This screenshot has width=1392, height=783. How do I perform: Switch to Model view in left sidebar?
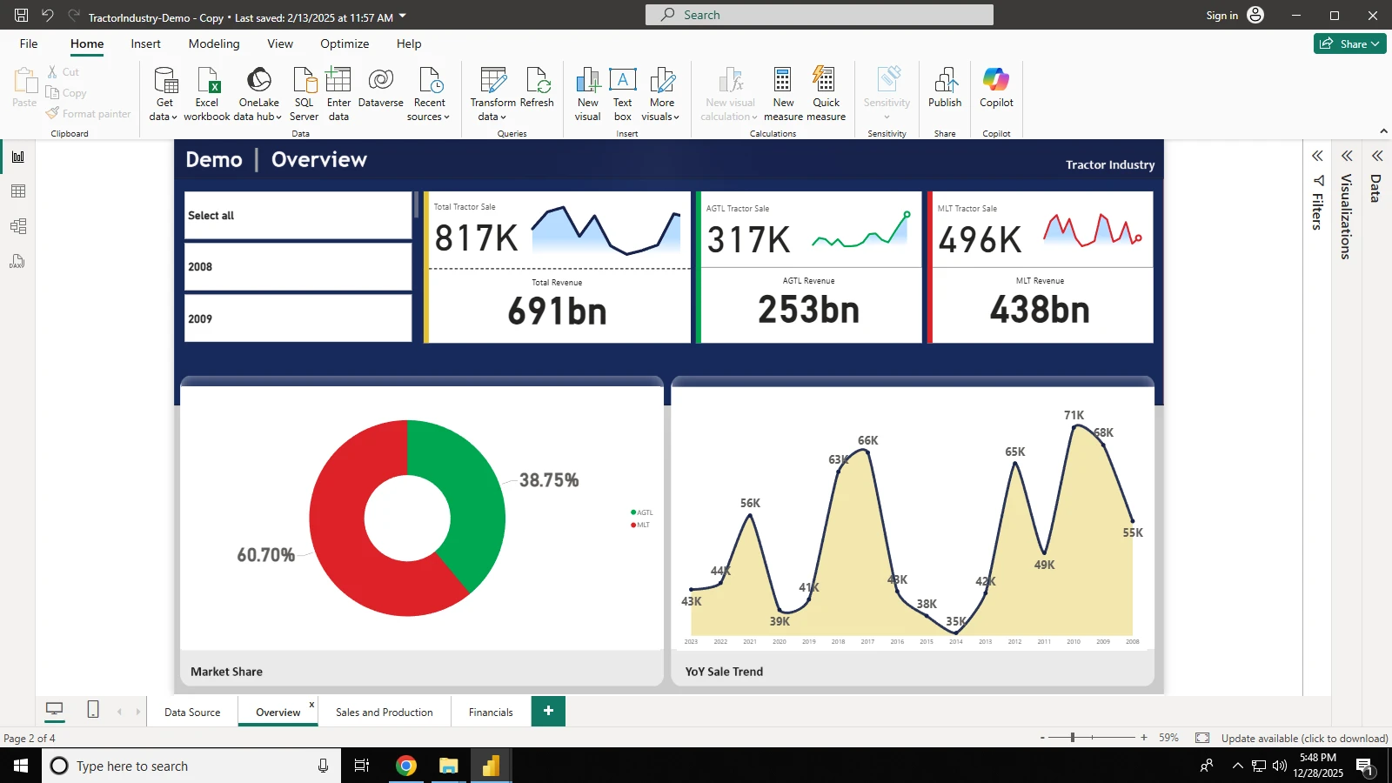(x=18, y=226)
